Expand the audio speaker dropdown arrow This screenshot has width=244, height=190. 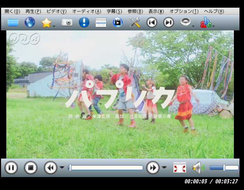193,26
